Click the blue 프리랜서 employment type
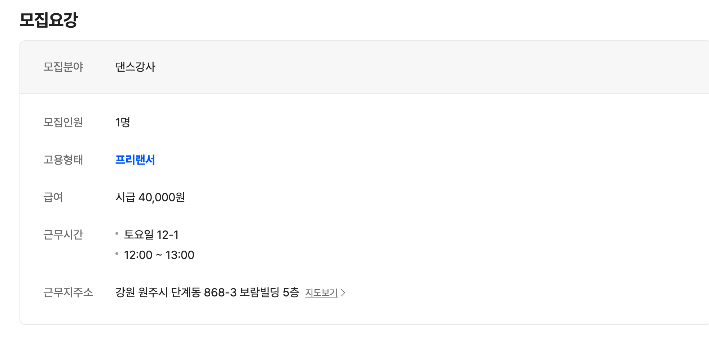Viewport: 709px width, 340px height. 135,160
